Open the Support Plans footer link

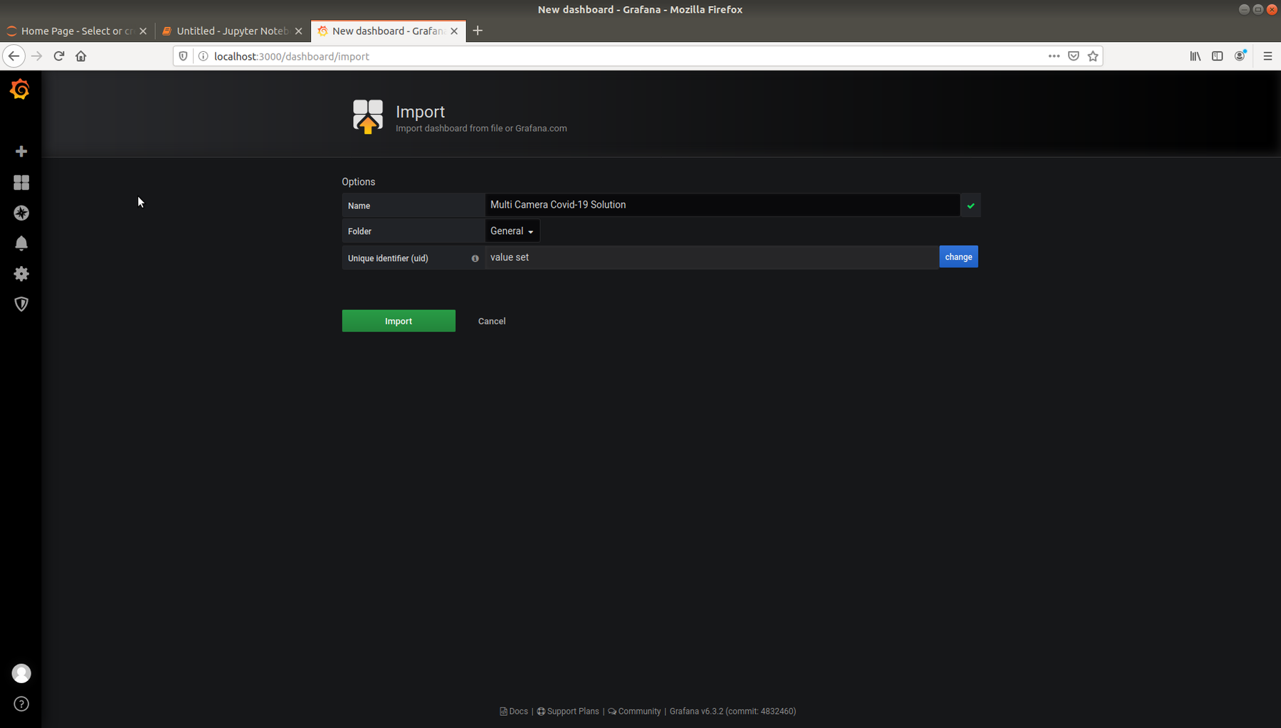pyautogui.click(x=568, y=712)
